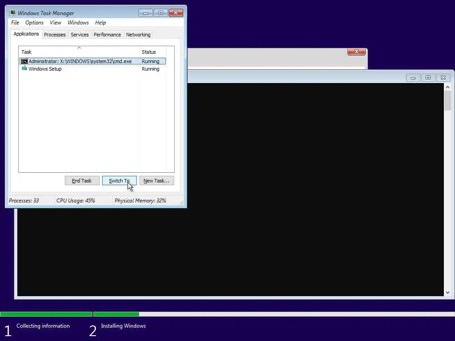Click the cmd.exe icon in task list

click(x=24, y=61)
